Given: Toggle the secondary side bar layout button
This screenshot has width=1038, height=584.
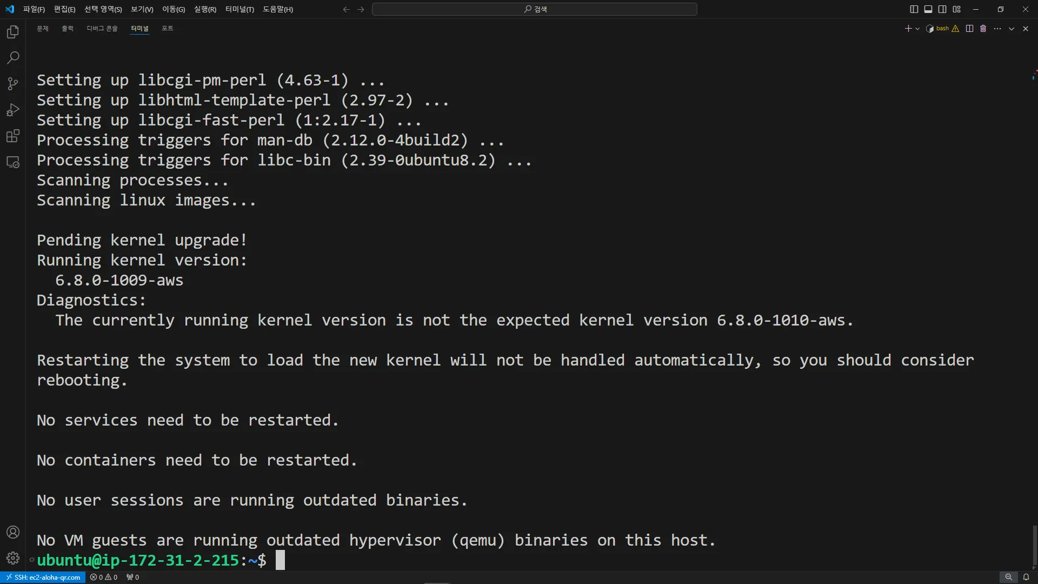Looking at the screenshot, I should point(942,9).
